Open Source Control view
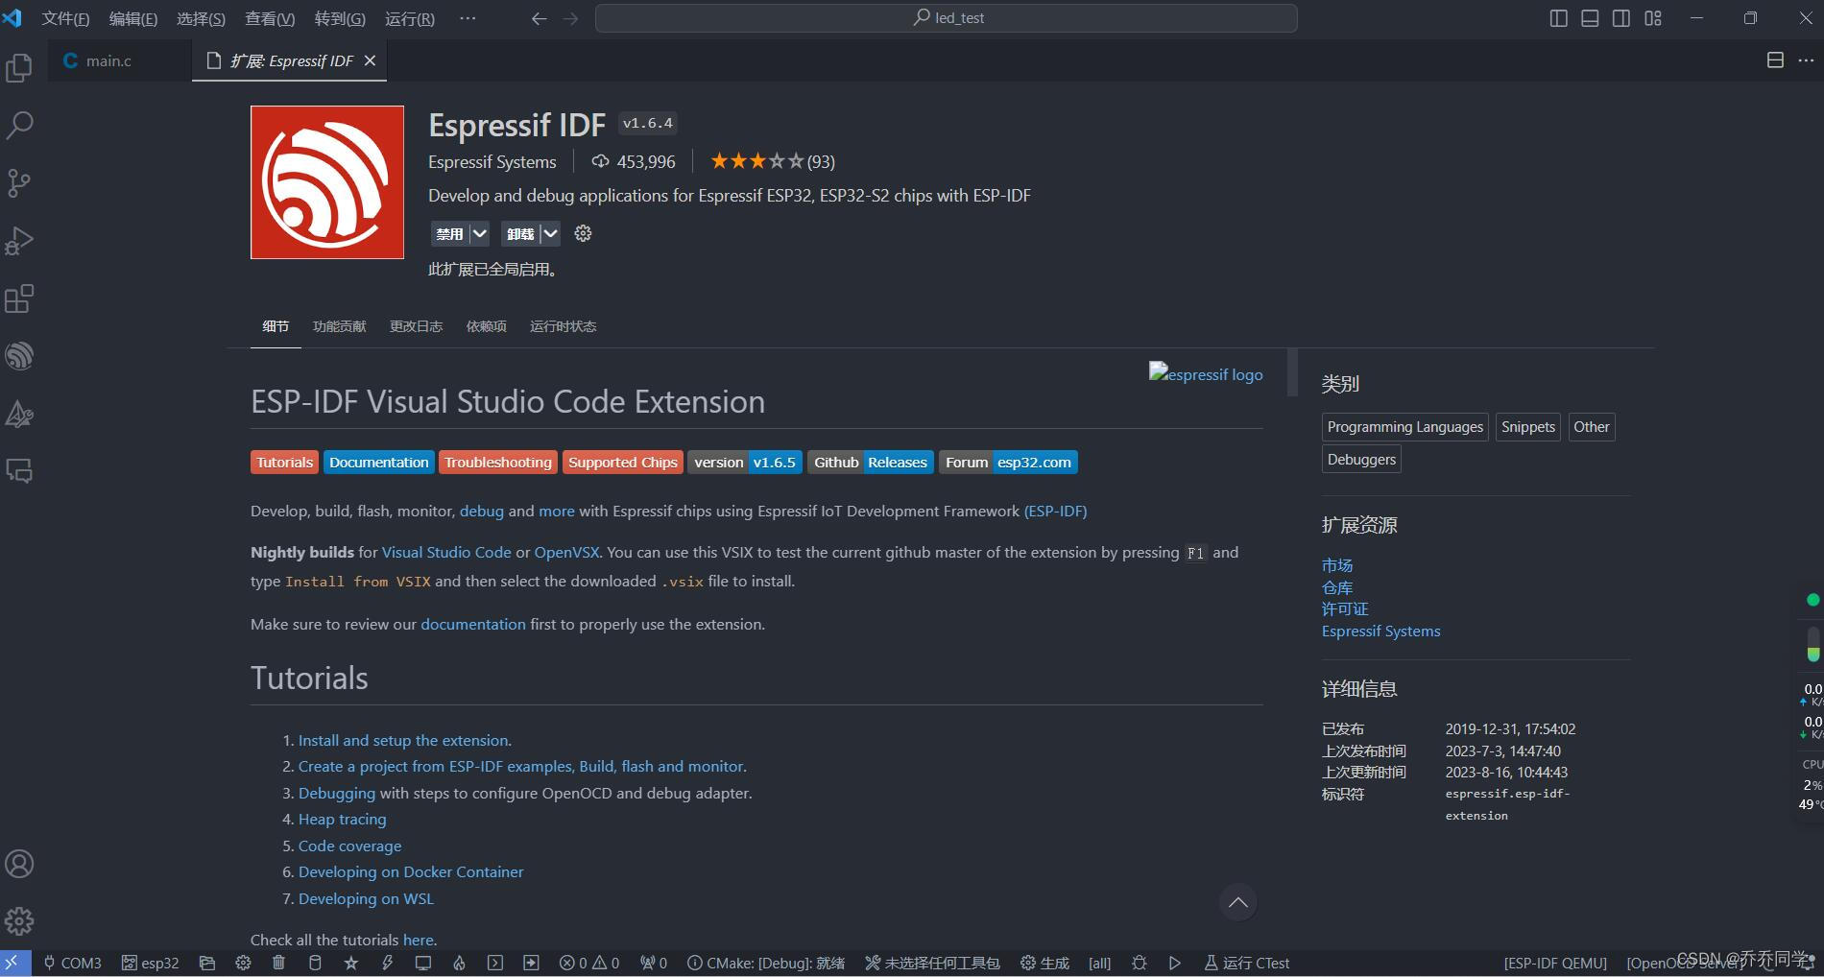The width and height of the screenshot is (1824, 977). click(x=19, y=182)
